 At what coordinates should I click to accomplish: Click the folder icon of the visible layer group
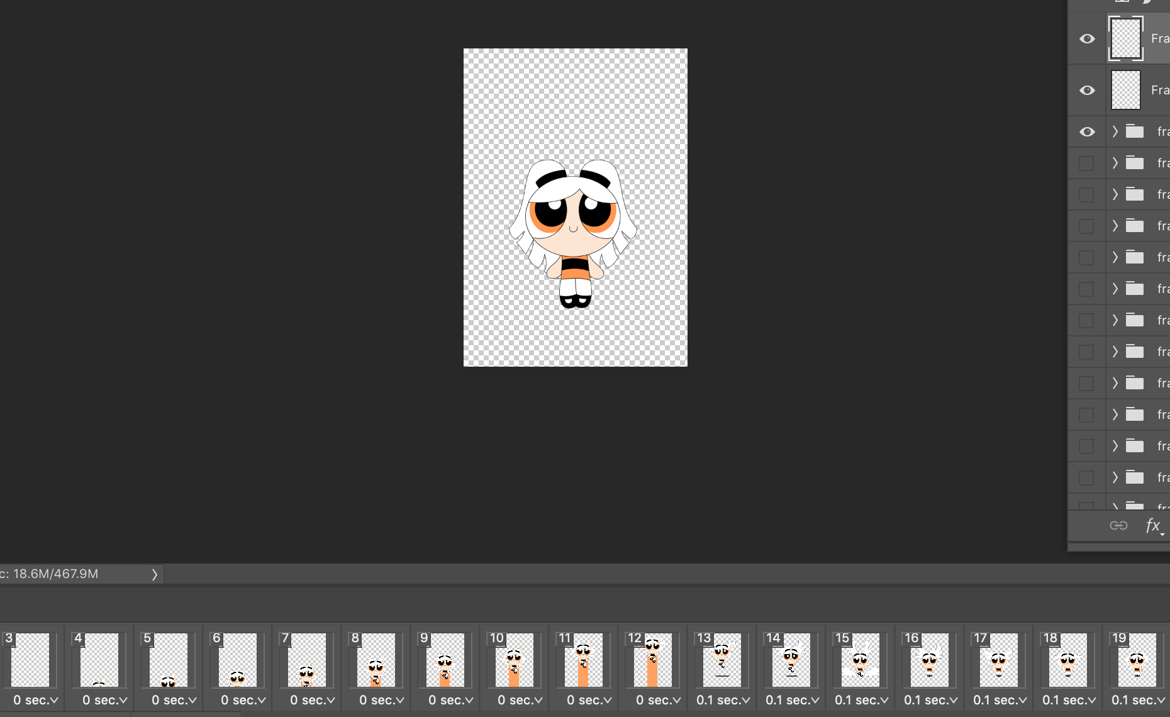[1135, 131]
